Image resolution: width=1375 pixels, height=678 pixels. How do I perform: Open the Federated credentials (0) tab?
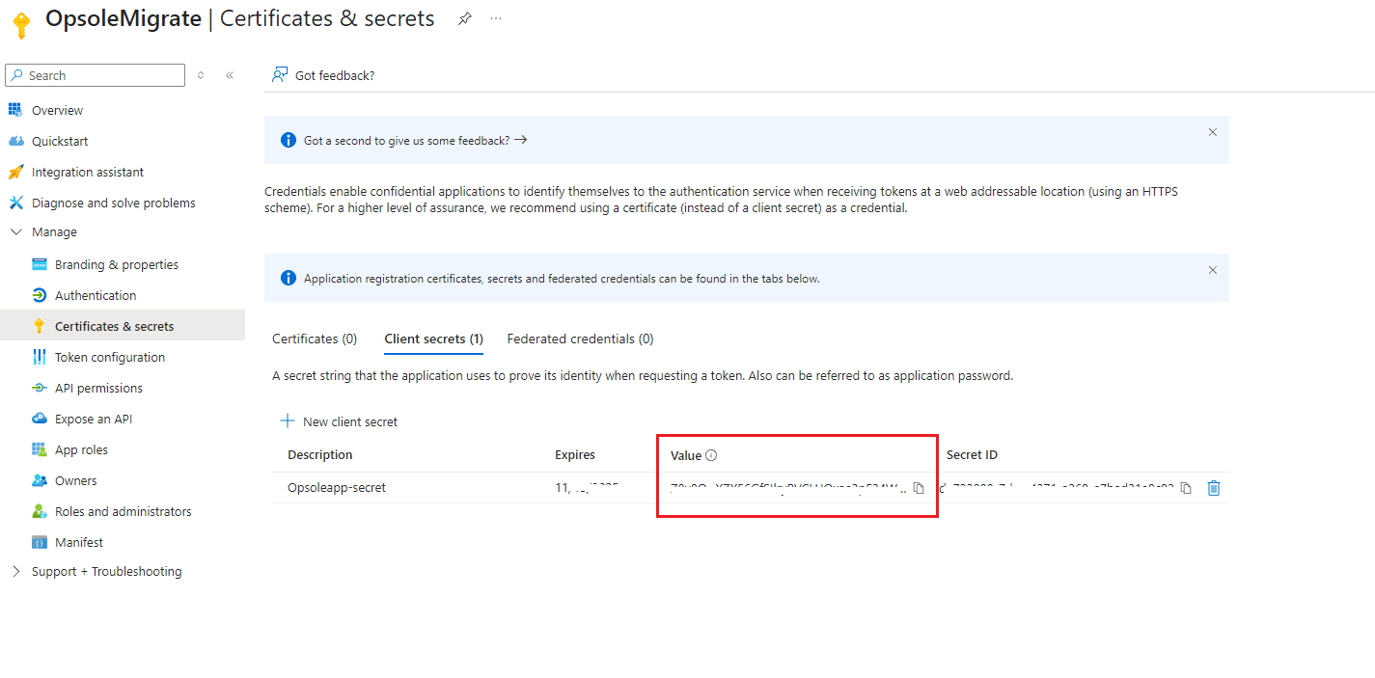tap(580, 339)
